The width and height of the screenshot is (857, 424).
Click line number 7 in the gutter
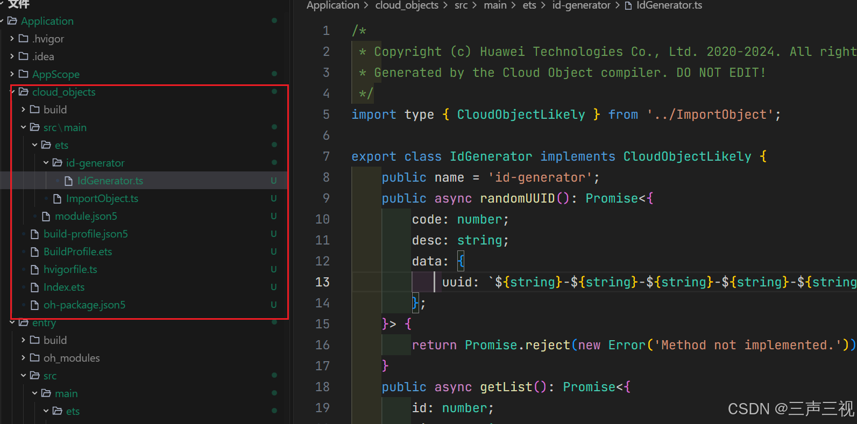(x=326, y=156)
